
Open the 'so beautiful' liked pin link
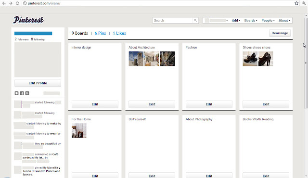tap(49, 144)
